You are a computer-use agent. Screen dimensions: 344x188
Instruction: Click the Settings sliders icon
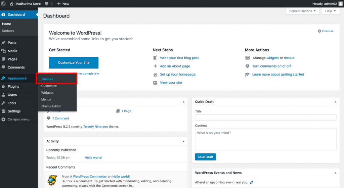(3, 111)
